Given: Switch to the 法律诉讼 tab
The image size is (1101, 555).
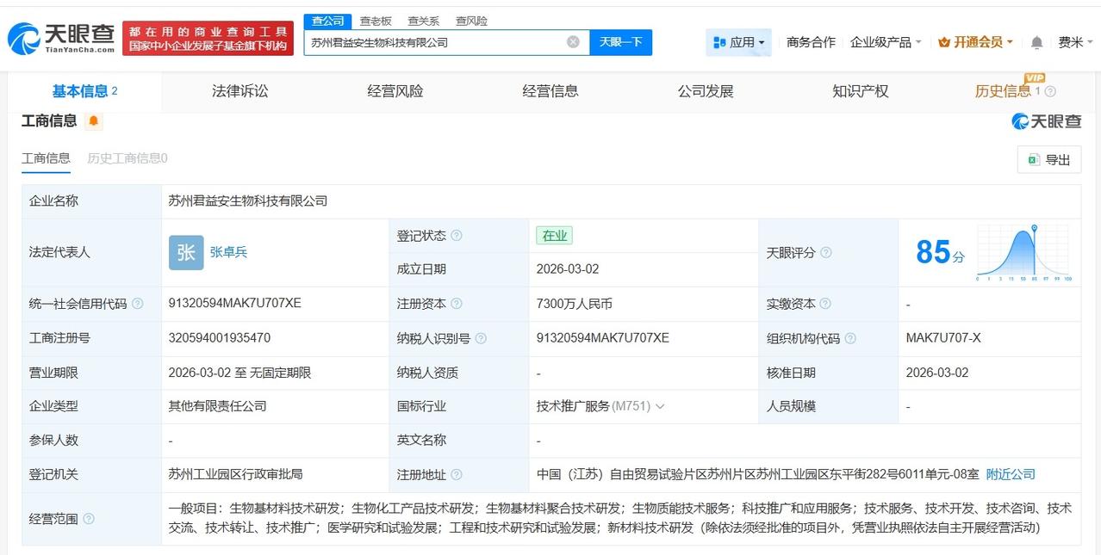Looking at the screenshot, I should point(240,91).
